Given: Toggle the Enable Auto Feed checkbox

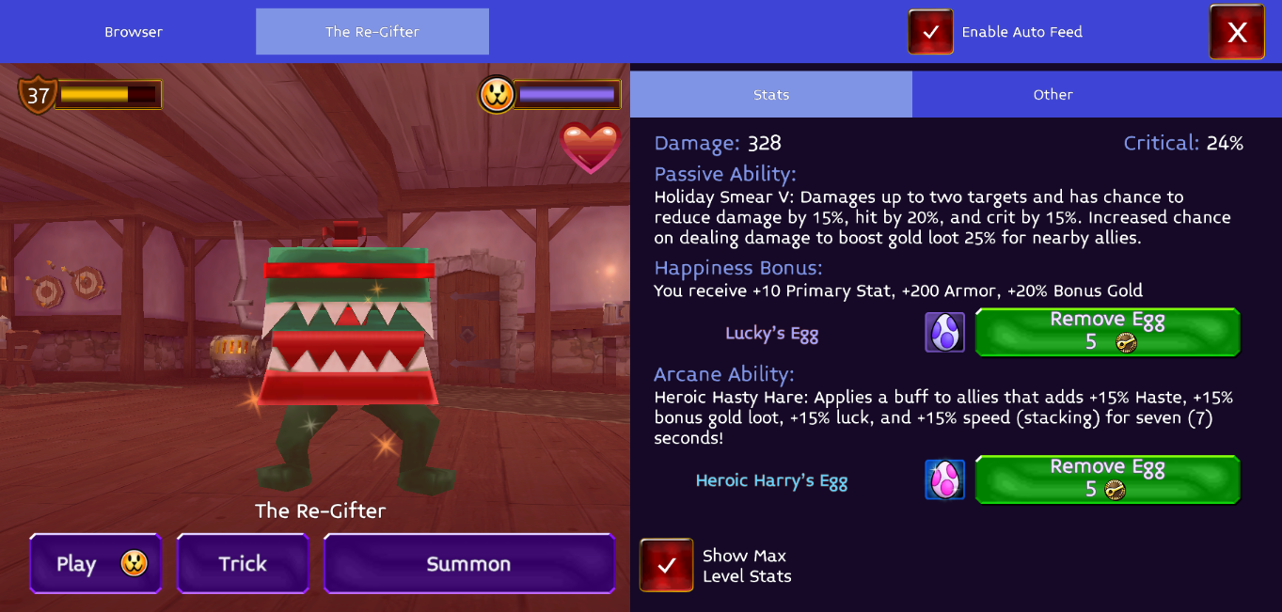Looking at the screenshot, I should pyautogui.click(x=930, y=32).
